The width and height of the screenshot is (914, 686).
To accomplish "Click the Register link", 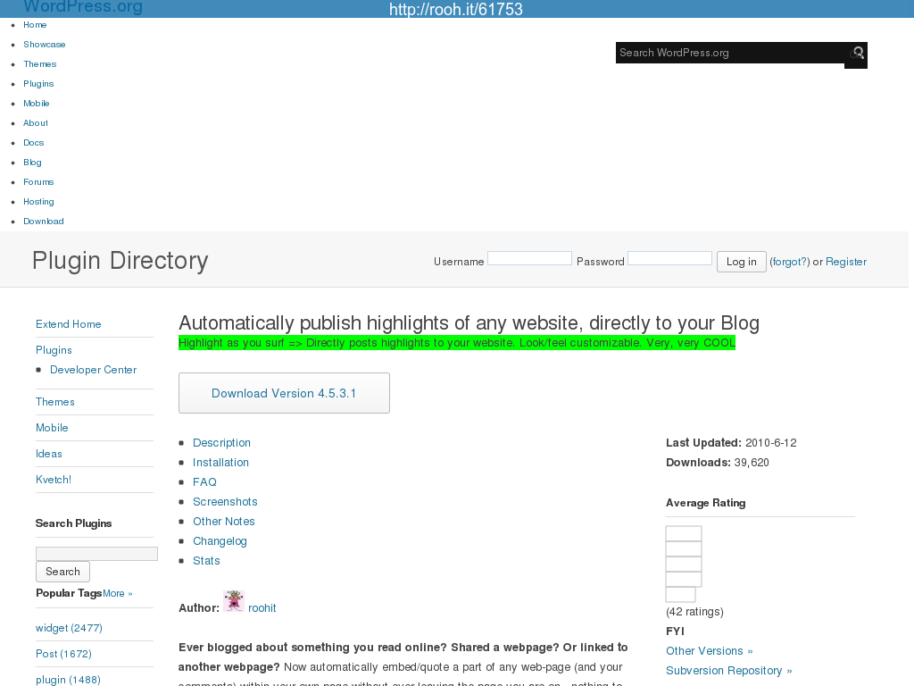I will click(x=845, y=262).
